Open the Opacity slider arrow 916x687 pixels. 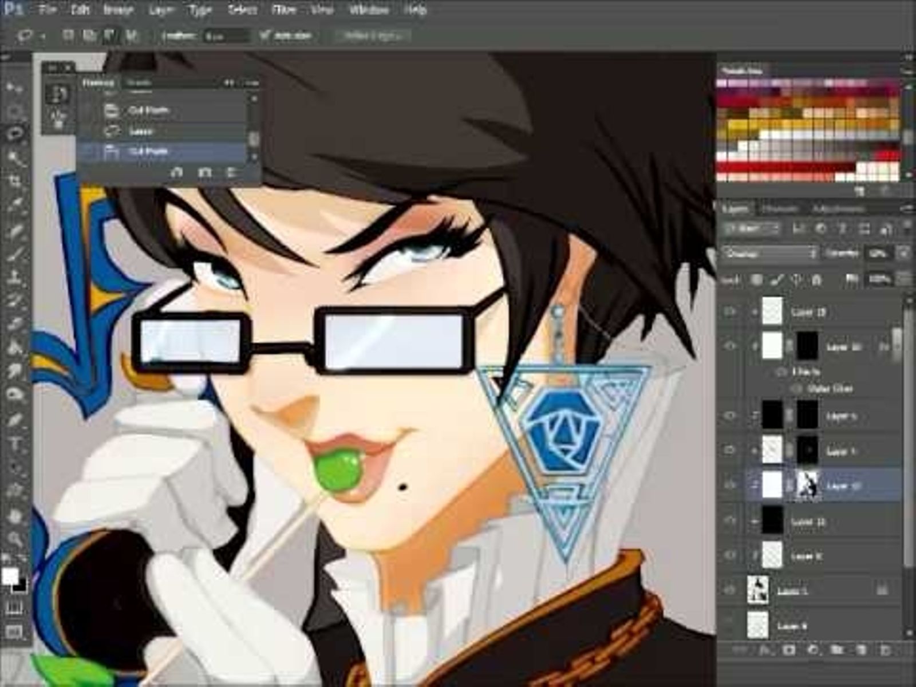904,253
